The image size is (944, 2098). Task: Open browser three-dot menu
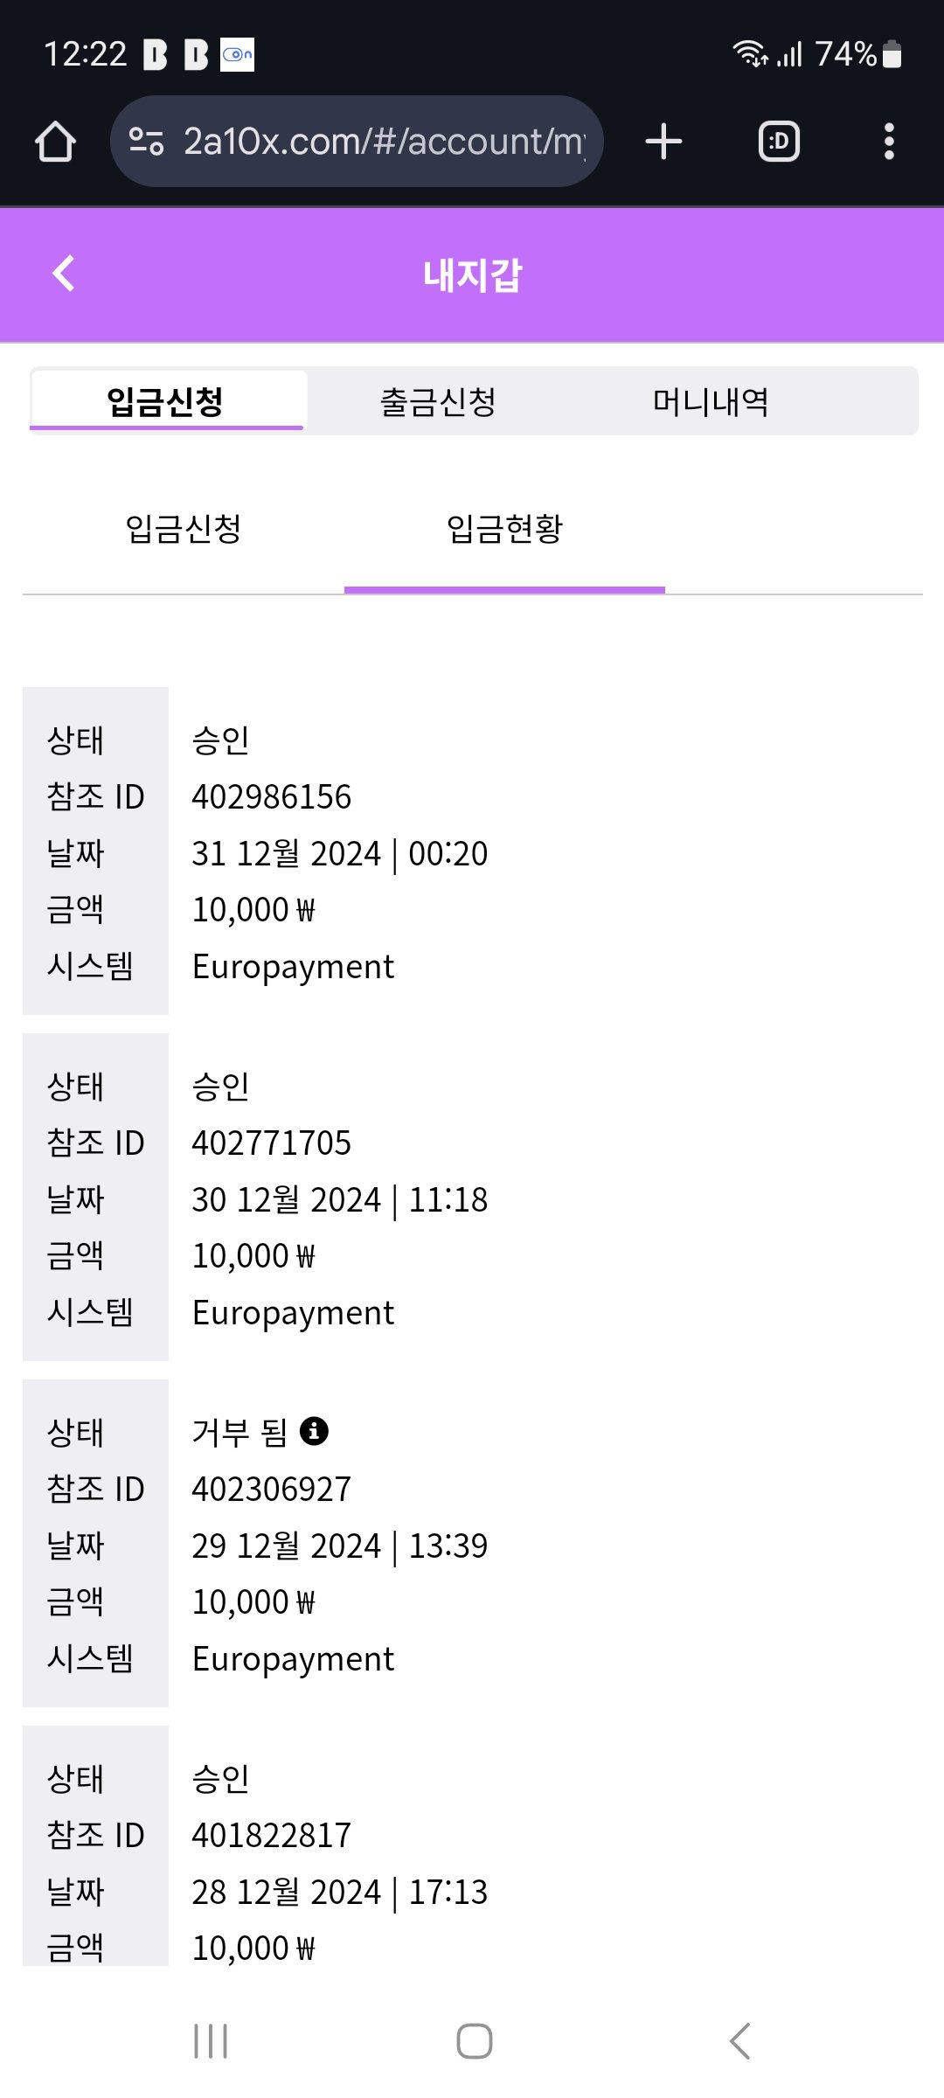pyautogui.click(x=889, y=142)
